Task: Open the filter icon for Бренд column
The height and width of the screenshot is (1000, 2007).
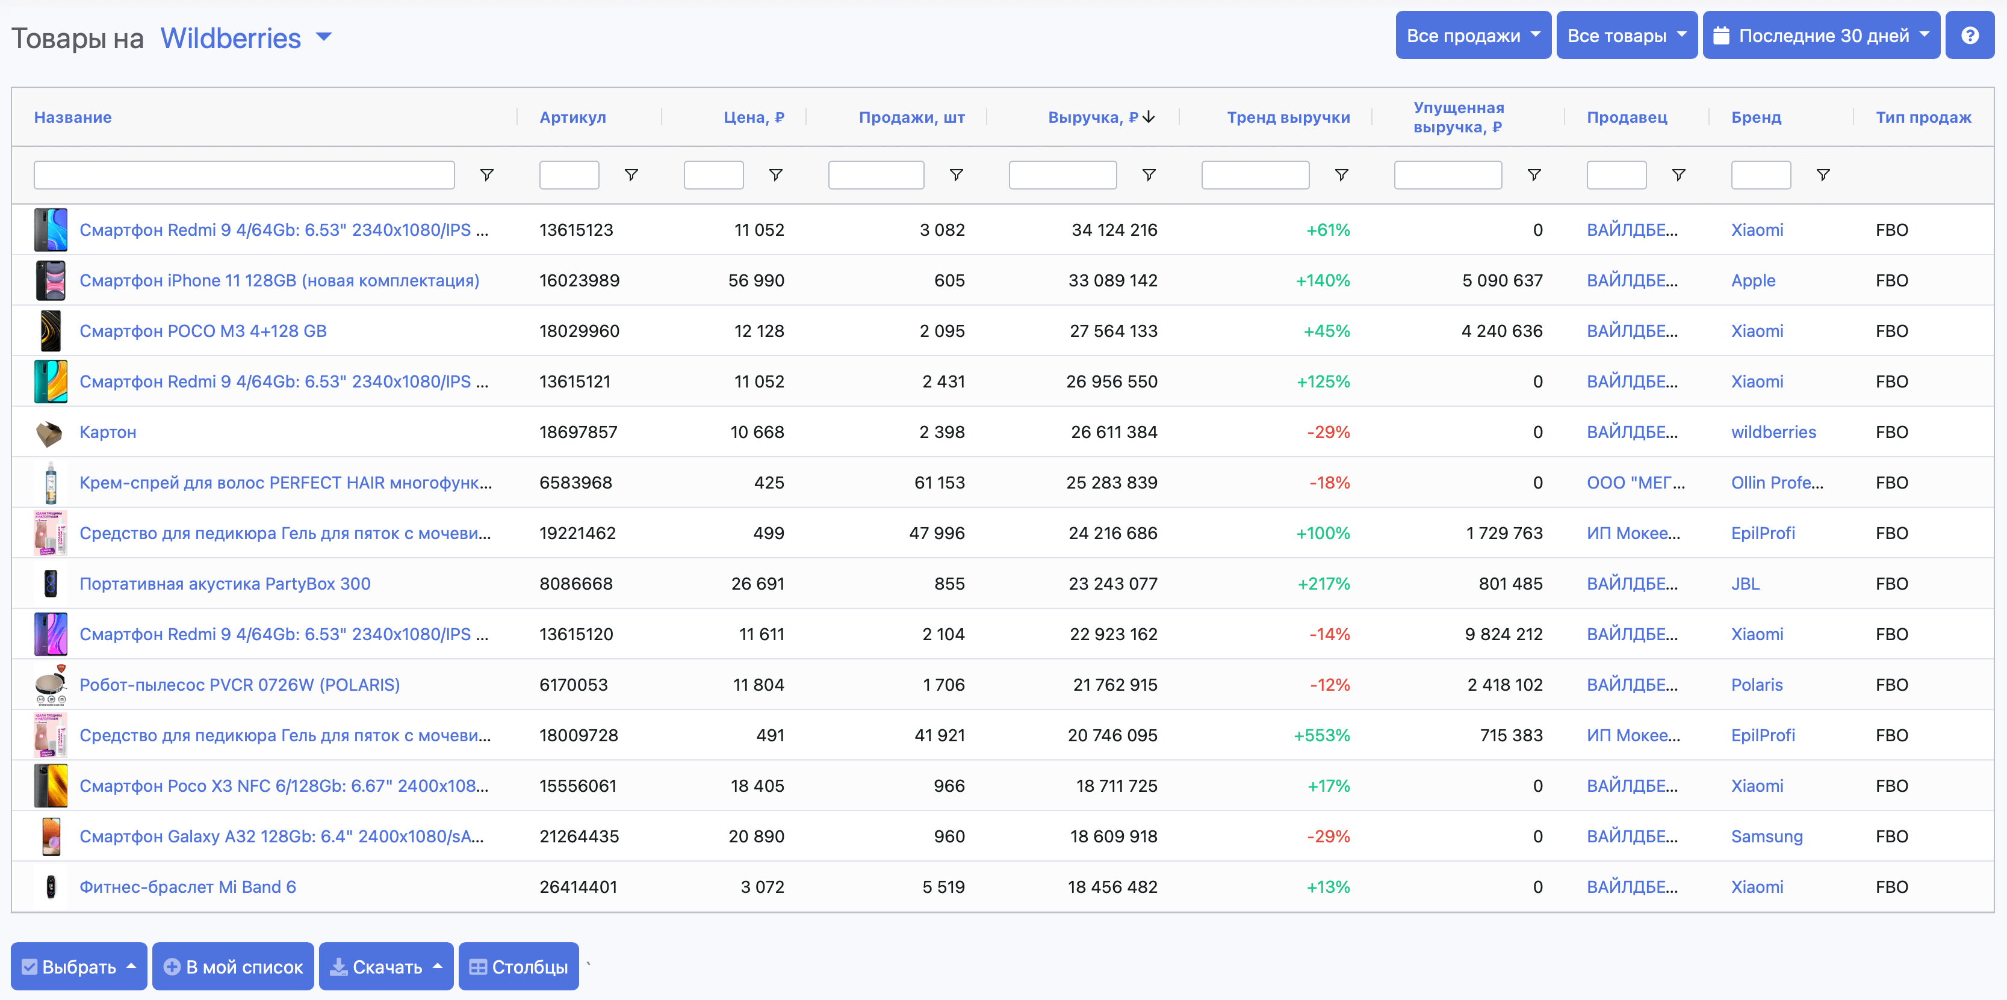Action: click(x=1822, y=174)
